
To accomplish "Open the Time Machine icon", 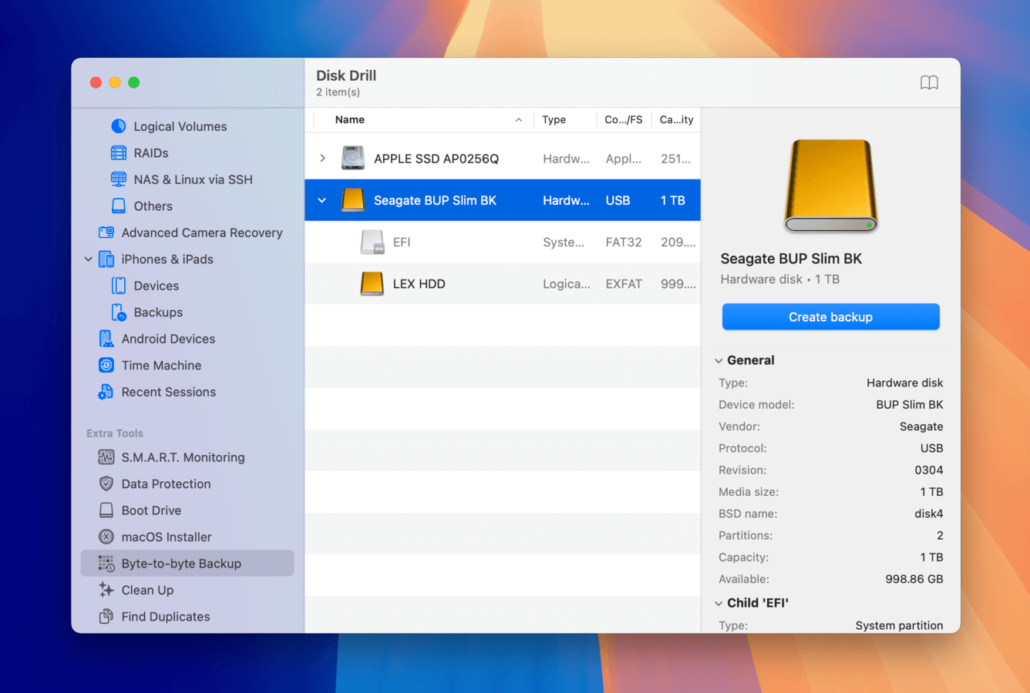I will click(106, 365).
